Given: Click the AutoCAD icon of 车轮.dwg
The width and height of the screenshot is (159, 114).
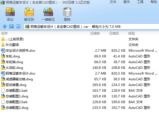Looking at the screenshot, I should 3,56.
